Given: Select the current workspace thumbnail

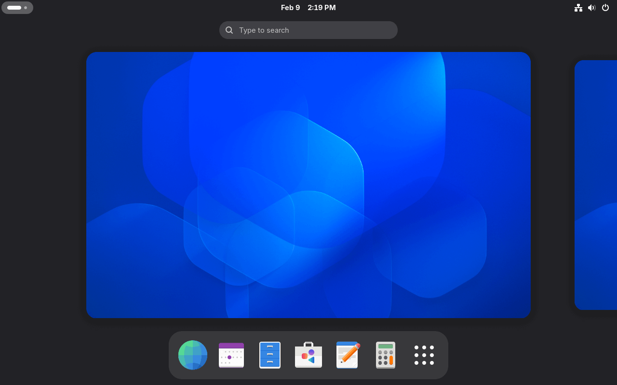Looking at the screenshot, I should (308, 185).
